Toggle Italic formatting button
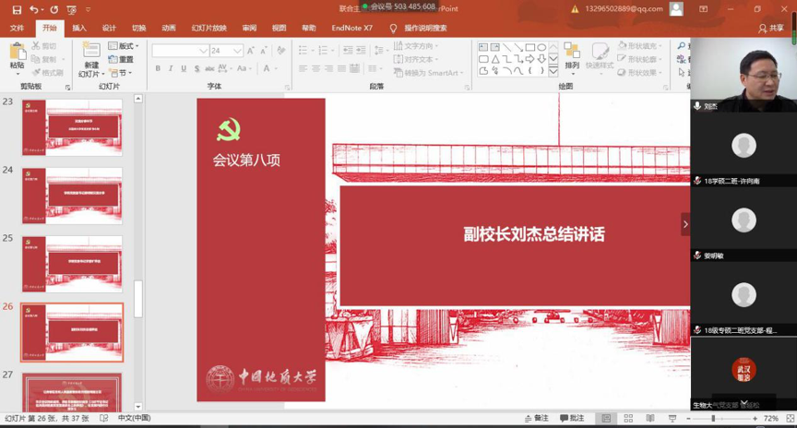This screenshot has height=428, width=797. pos(171,69)
